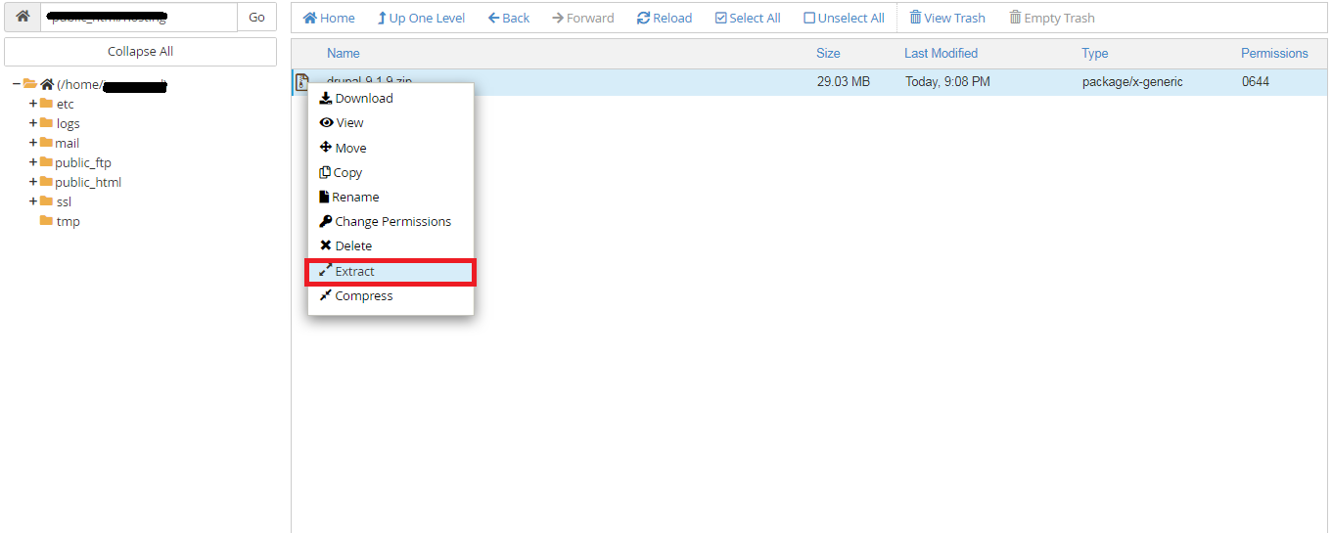Select All files
The width and height of the screenshot is (1332, 533).
(x=748, y=18)
